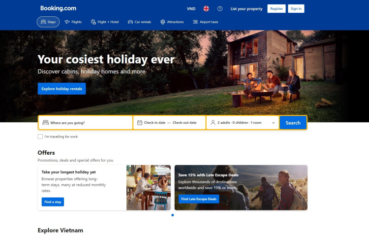Tick the I'm travelling for work checkbox
This screenshot has height=236, width=369.
pos(40,136)
